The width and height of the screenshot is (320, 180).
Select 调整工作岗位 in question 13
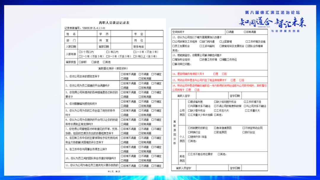(x=221, y=60)
